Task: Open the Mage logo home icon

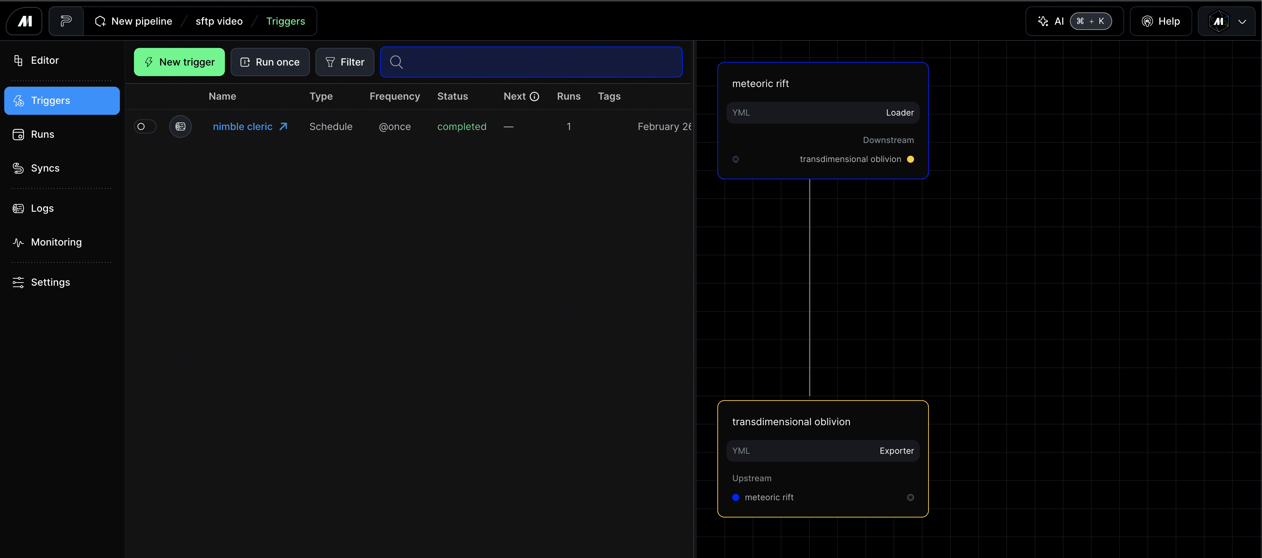Action: [x=24, y=21]
